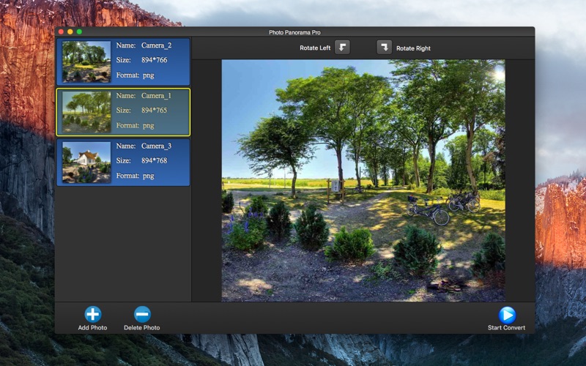
Task: Click the blue plus Add Photo icon
Action: tap(93, 314)
